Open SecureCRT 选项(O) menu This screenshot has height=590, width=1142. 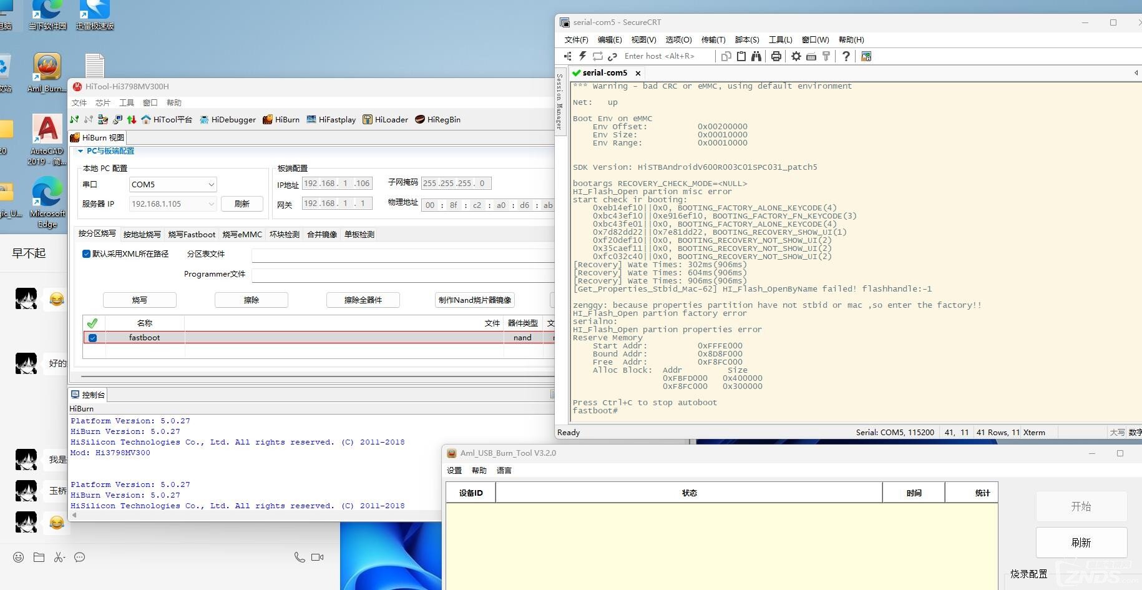(x=678, y=39)
